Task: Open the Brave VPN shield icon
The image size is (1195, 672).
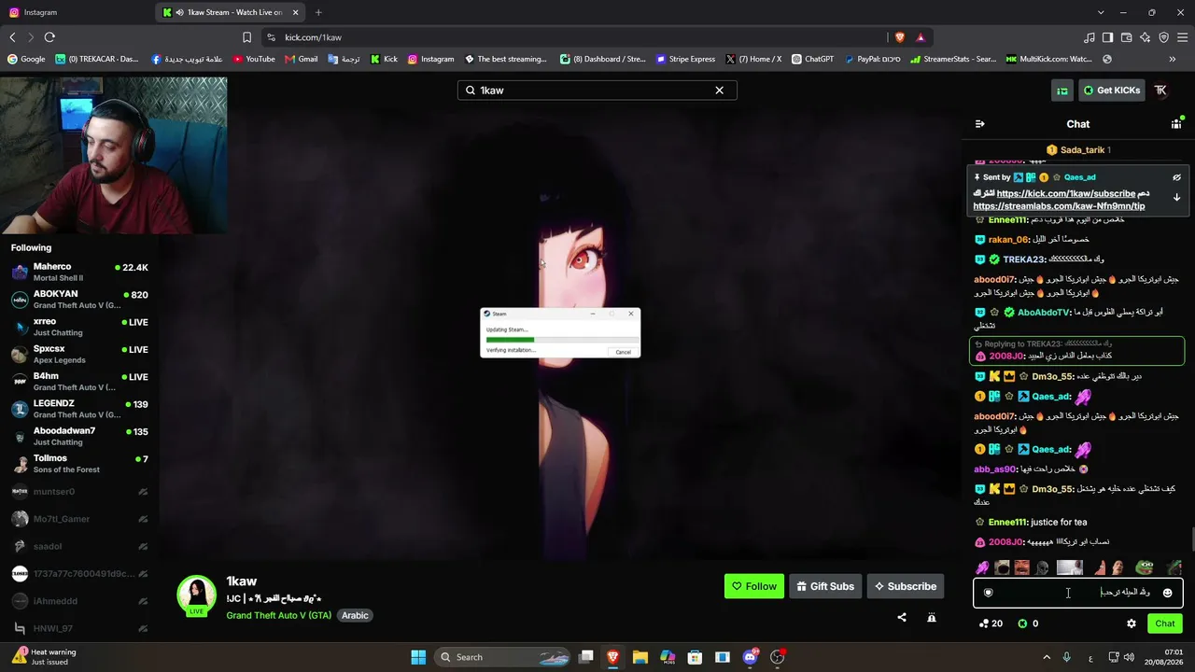Action: pos(1164,37)
